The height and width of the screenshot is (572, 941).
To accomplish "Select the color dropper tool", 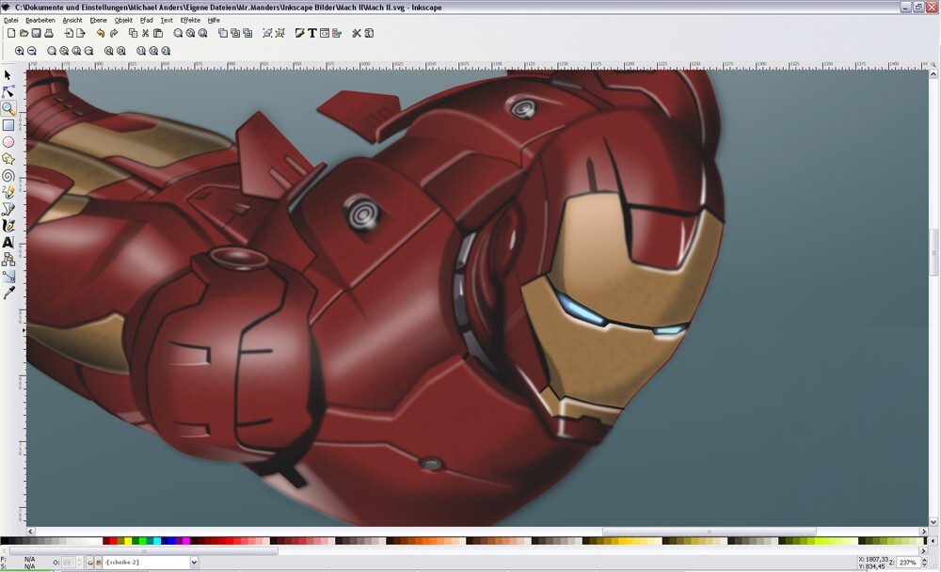I will pyautogui.click(x=8, y=293).
